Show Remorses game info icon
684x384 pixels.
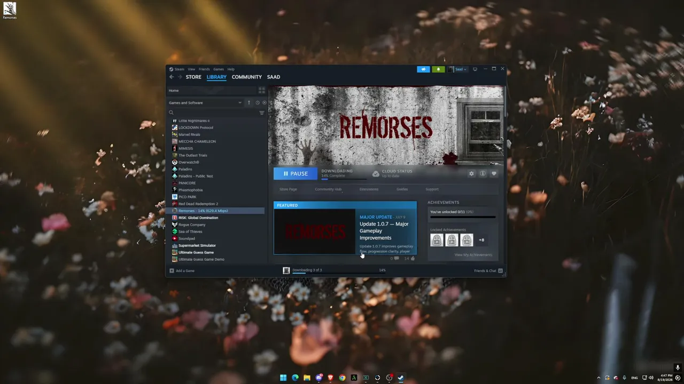click(x=483, y=173)
